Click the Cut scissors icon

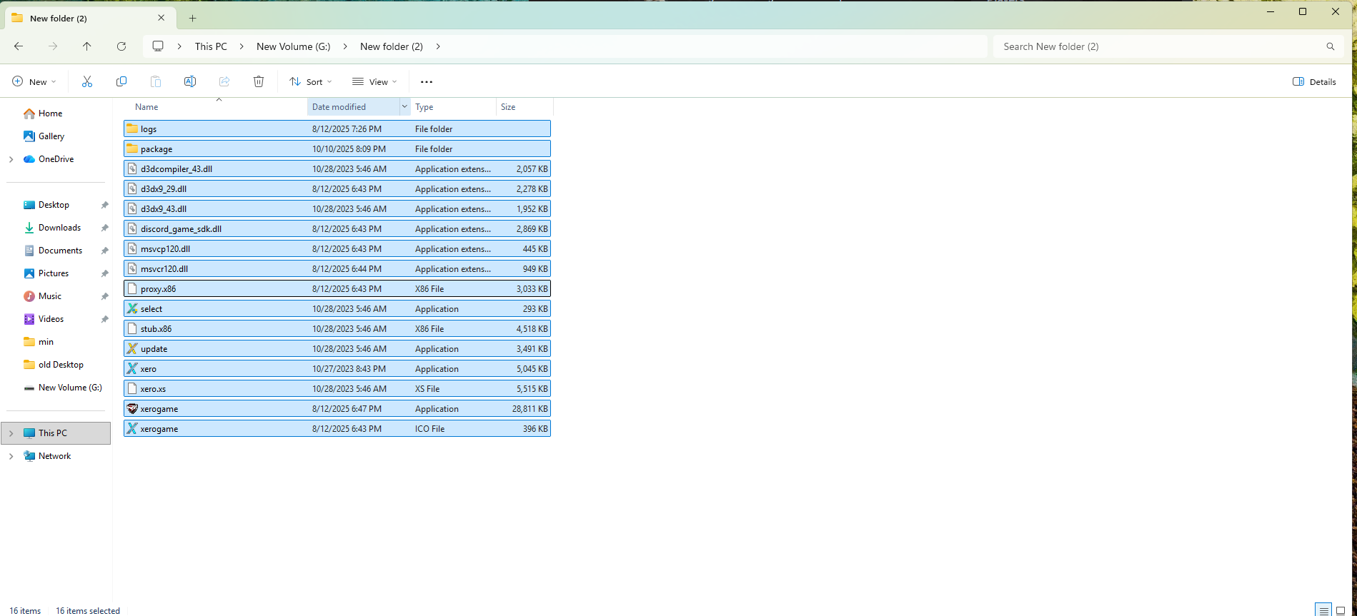87,82
